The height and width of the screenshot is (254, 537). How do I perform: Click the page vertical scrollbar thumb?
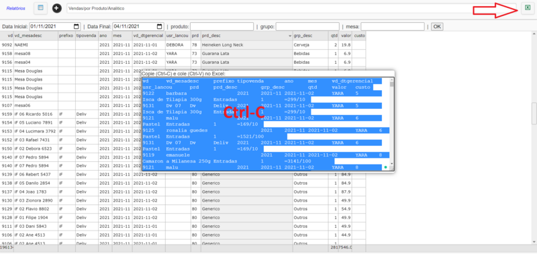pyautogui.click(x=534, y=114)
